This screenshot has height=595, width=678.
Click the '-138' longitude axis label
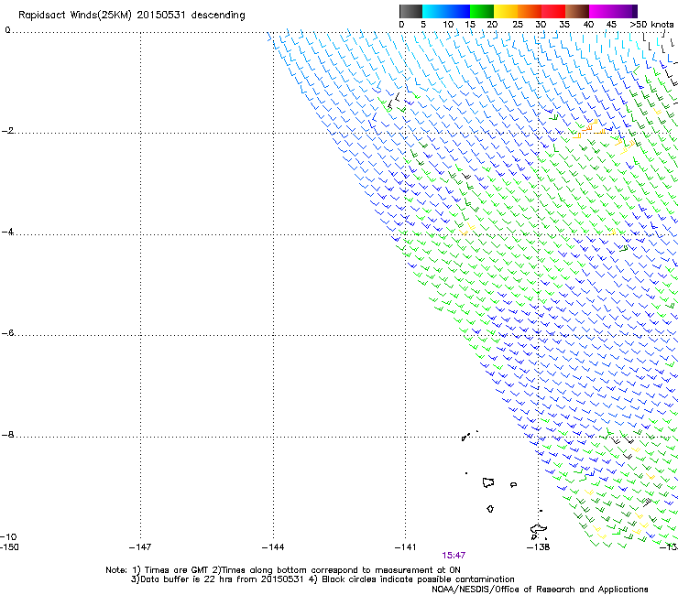click(539, 547)
